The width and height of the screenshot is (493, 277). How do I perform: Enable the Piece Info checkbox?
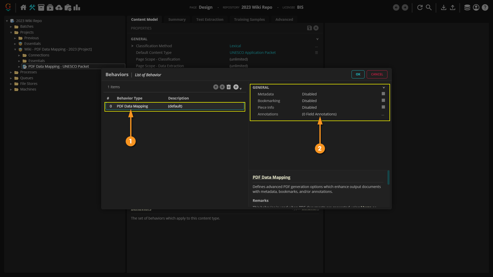click(383, 107)
